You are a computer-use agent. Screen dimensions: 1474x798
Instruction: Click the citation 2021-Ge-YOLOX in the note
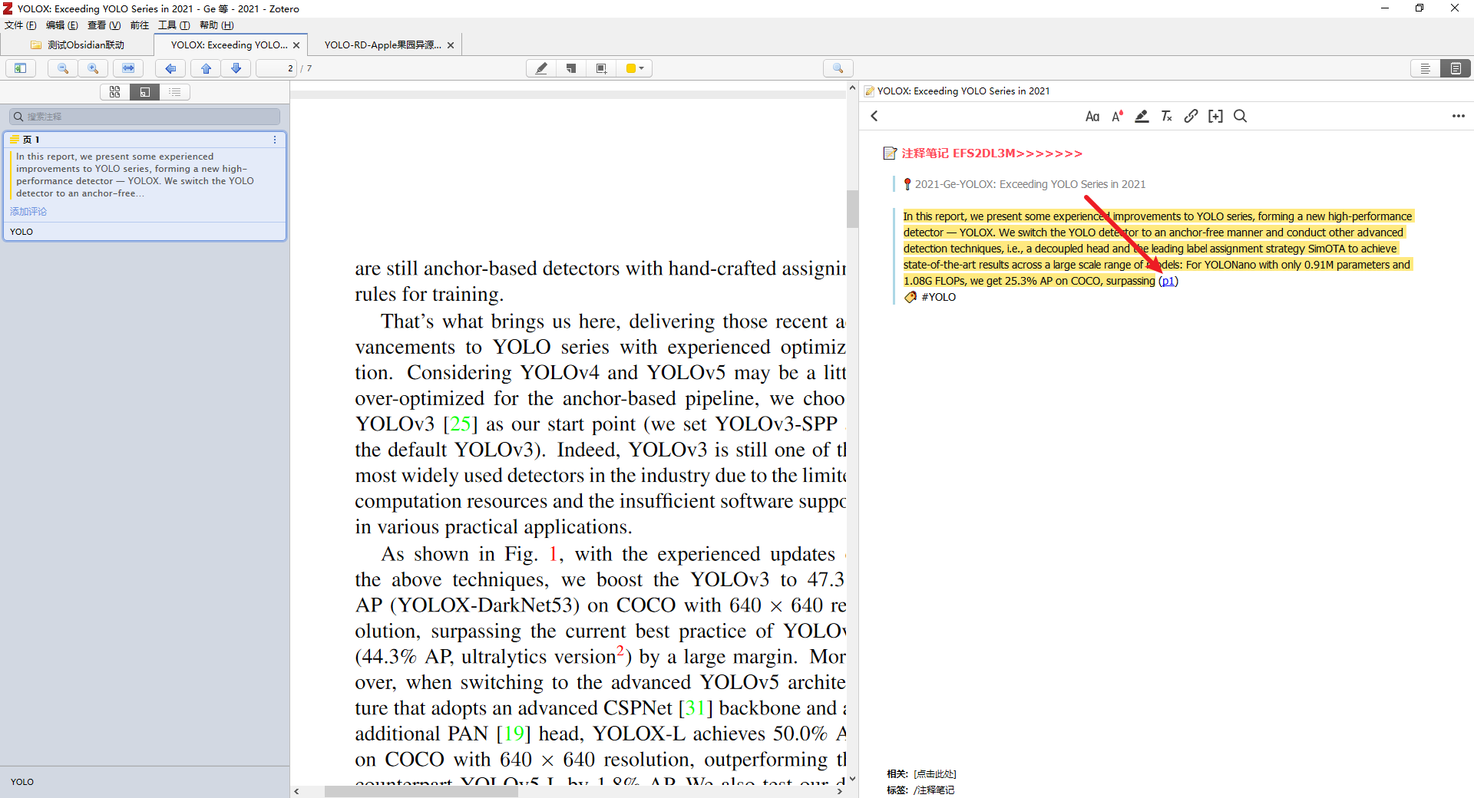[1029, 184]
